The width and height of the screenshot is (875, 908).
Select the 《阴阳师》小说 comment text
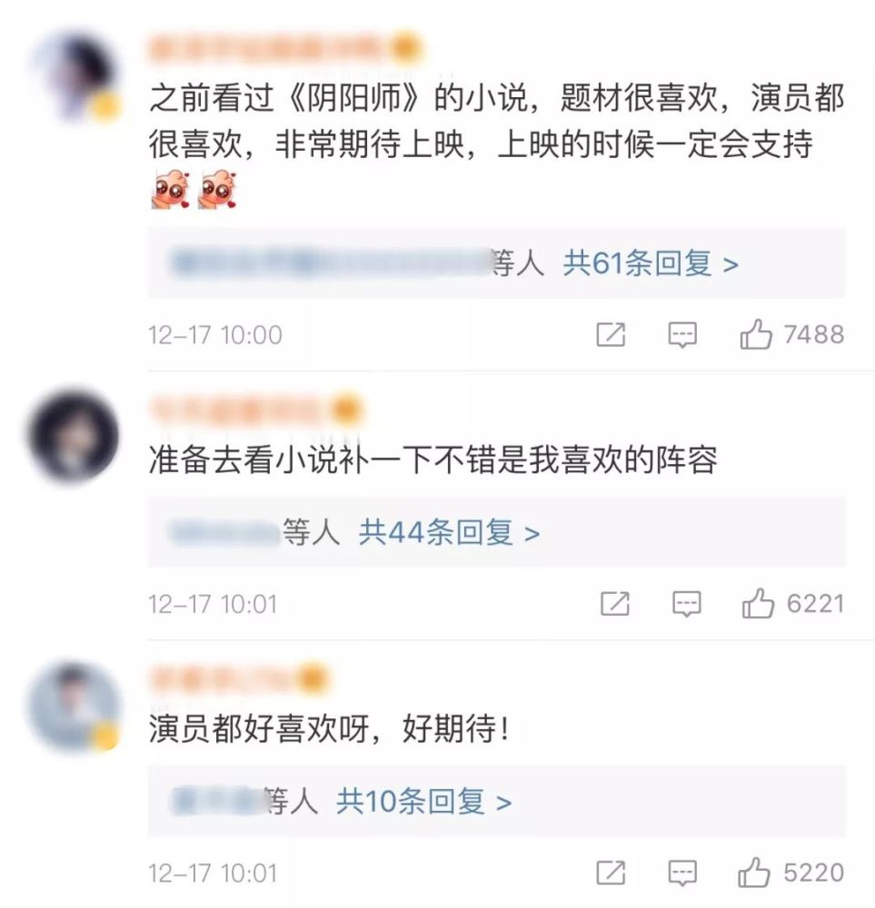tap(497, 121)
